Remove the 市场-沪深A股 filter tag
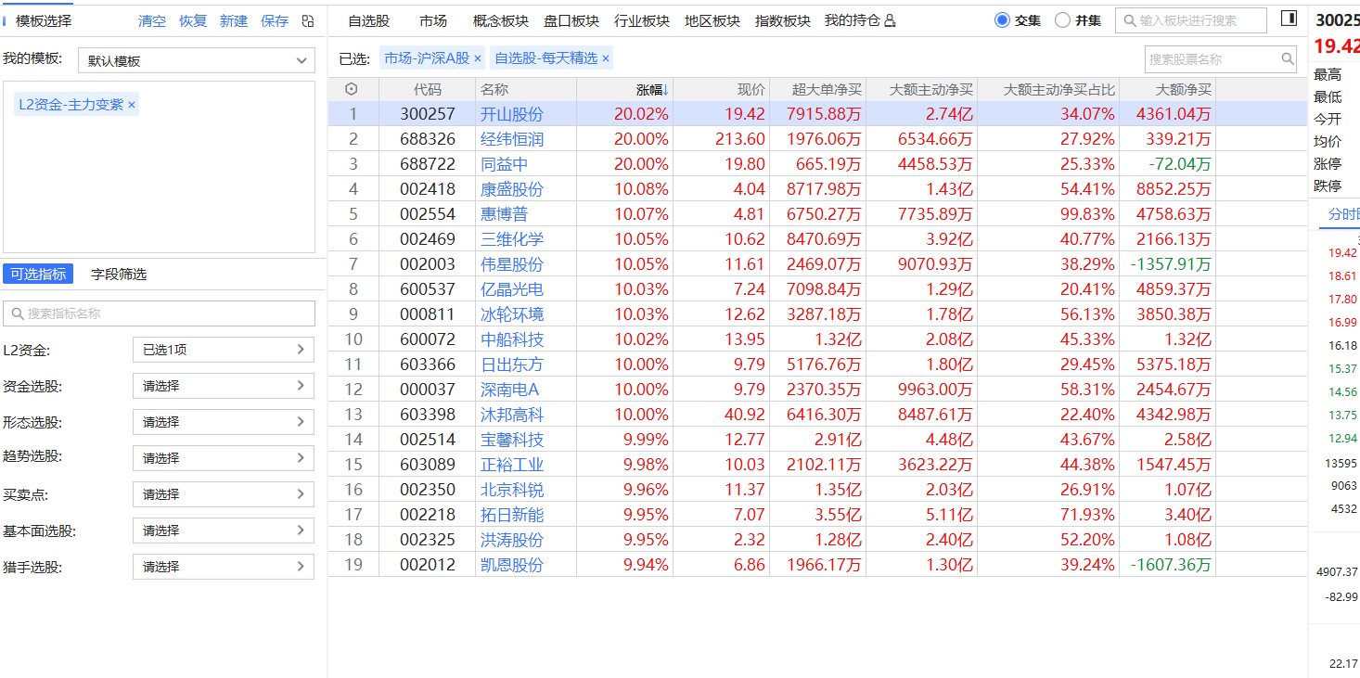This screenshot has width=1360, height=678. [478, 58]
